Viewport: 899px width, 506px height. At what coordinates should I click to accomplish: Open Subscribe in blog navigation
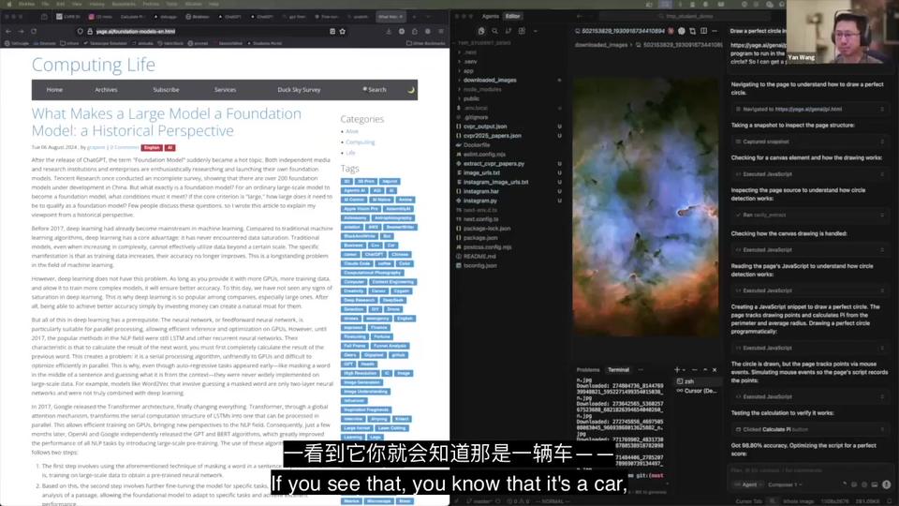tap(166, 90)
